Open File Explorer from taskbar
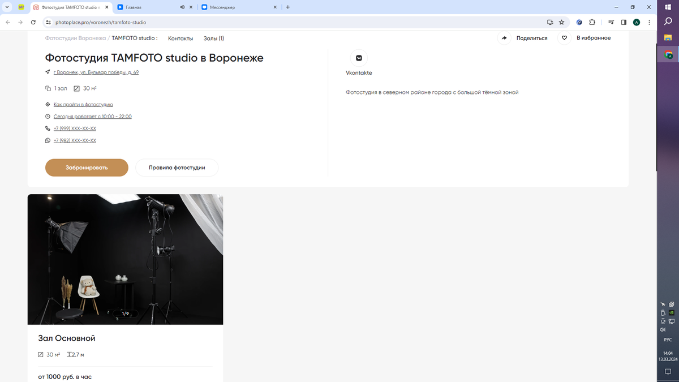679x382 pixels. (x=668, y=38)
